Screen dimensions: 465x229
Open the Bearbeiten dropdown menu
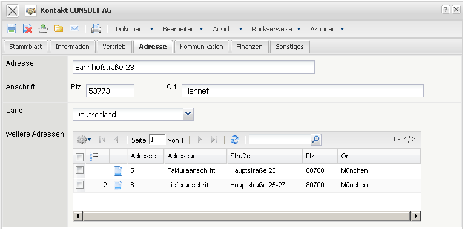click(x=183, y=29)
